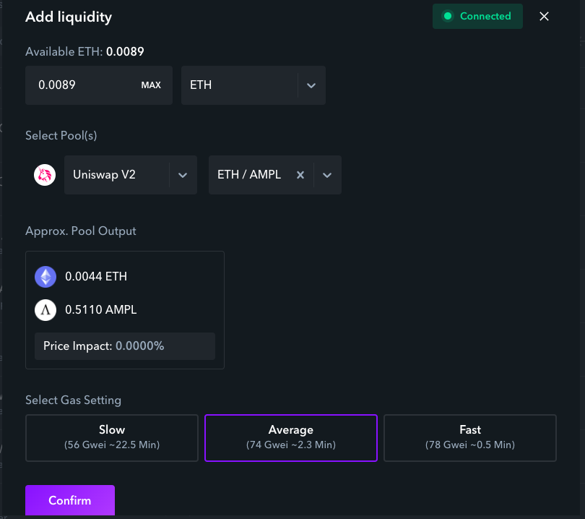Expand the Uniswap V2 exchange dropdown
This screenshot has height=519, width=585.
coord(183,175)
